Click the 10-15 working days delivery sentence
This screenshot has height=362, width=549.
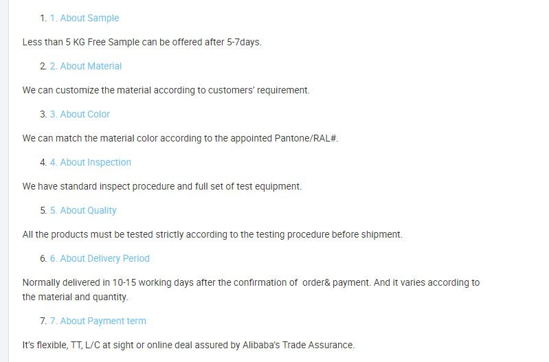[x=251, y=282]
